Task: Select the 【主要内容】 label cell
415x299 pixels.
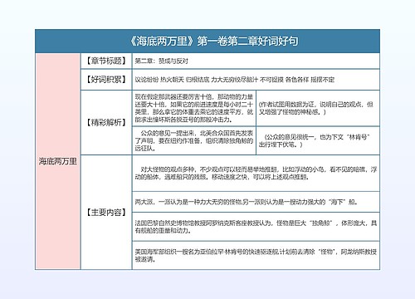Action: point(106,213)
